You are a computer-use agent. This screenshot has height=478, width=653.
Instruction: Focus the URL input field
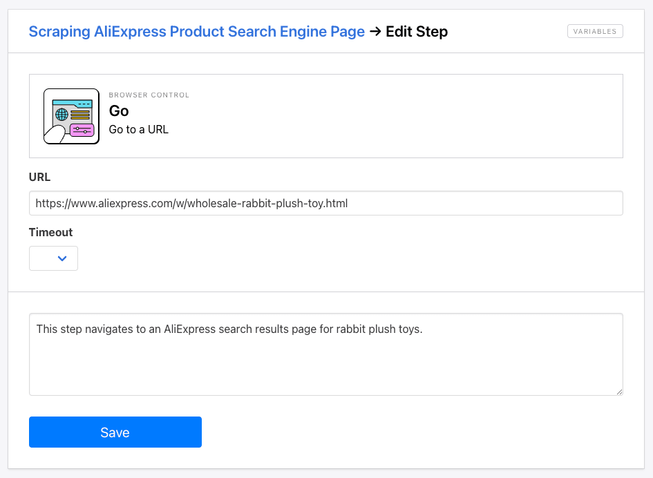click(325, 203)
